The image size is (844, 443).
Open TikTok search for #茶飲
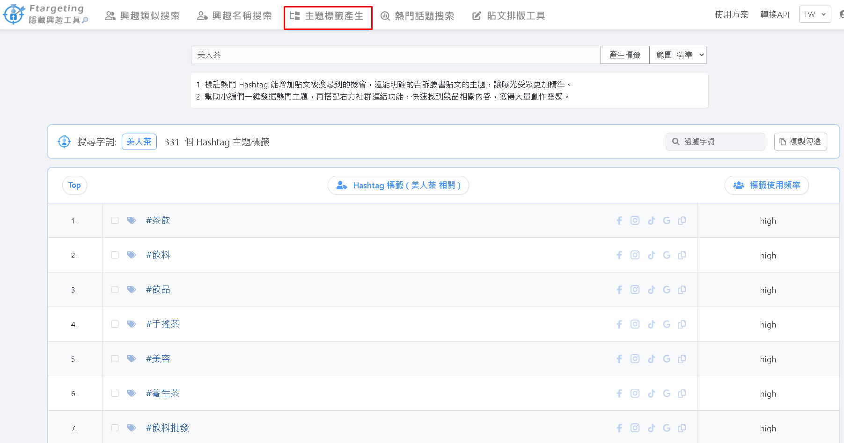coord(651,221)
